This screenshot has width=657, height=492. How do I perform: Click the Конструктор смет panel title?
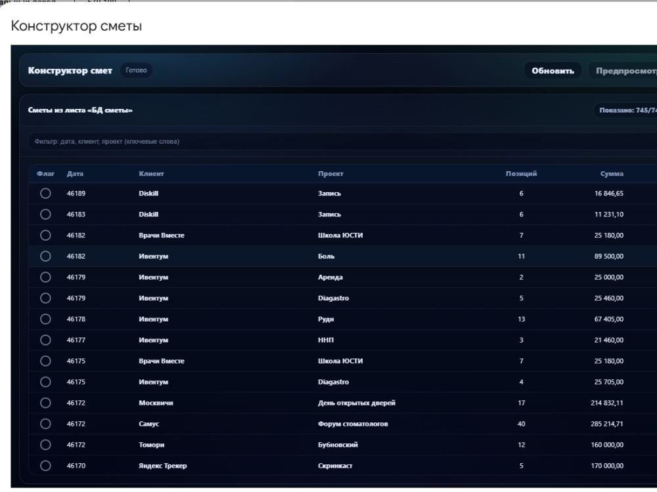tap(70, 71)
